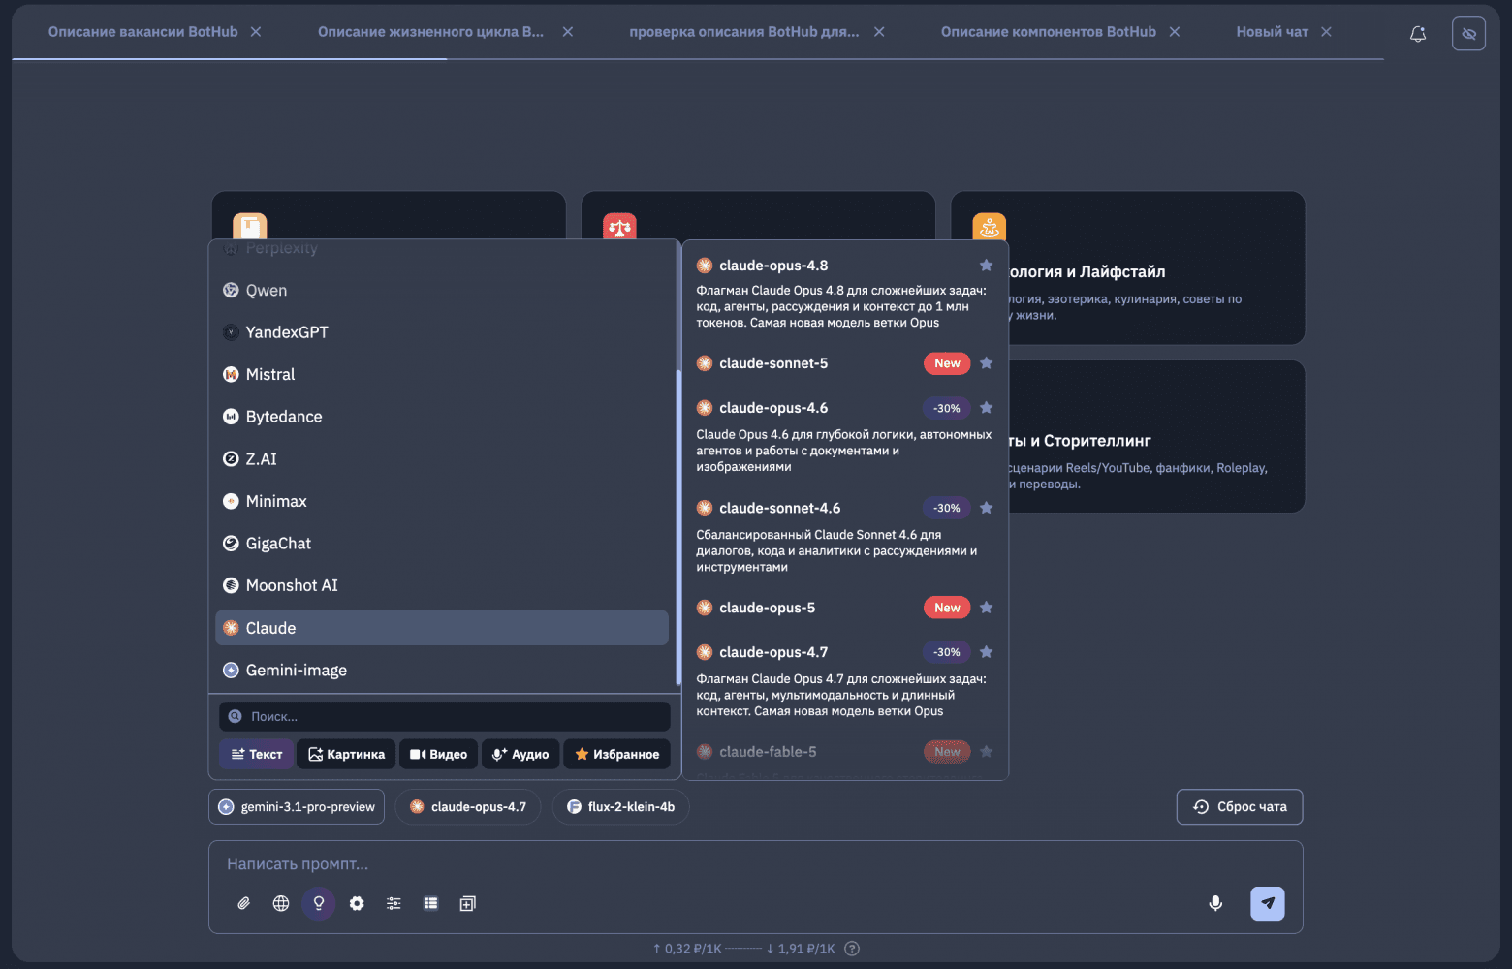Open the pricing help question-mark icon
The width and height of the screenshot is (1512, 969).
pyautogui.click(x=852, y=949)
